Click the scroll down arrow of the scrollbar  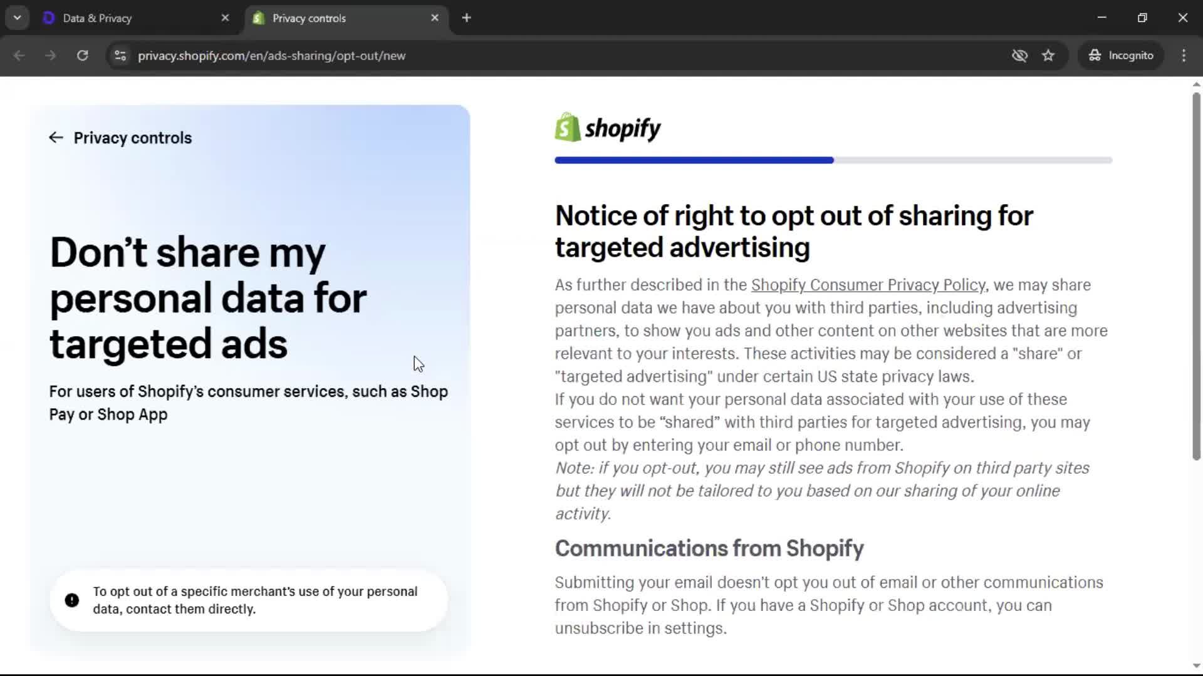pos(1196,666)
